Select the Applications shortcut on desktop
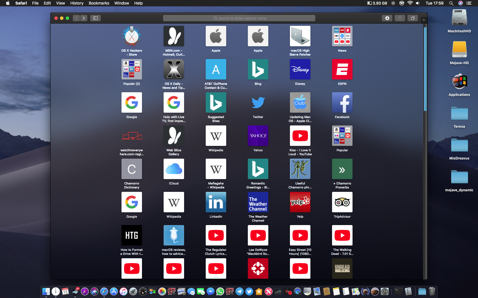This screenshot has width=478, height=298. coord(459,85)
